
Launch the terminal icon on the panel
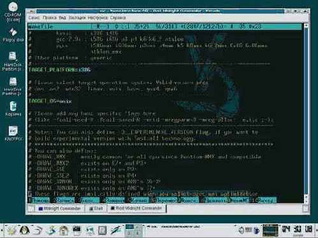coord(76,230)
